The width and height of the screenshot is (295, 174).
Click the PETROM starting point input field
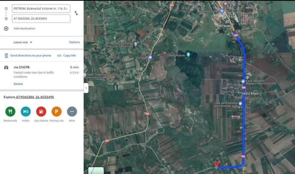(41, 9)
